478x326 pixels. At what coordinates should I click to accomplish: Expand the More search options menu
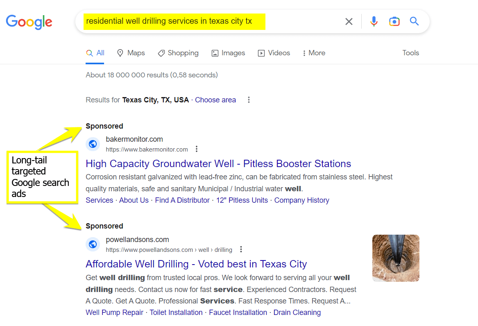[x=314, y=53]
